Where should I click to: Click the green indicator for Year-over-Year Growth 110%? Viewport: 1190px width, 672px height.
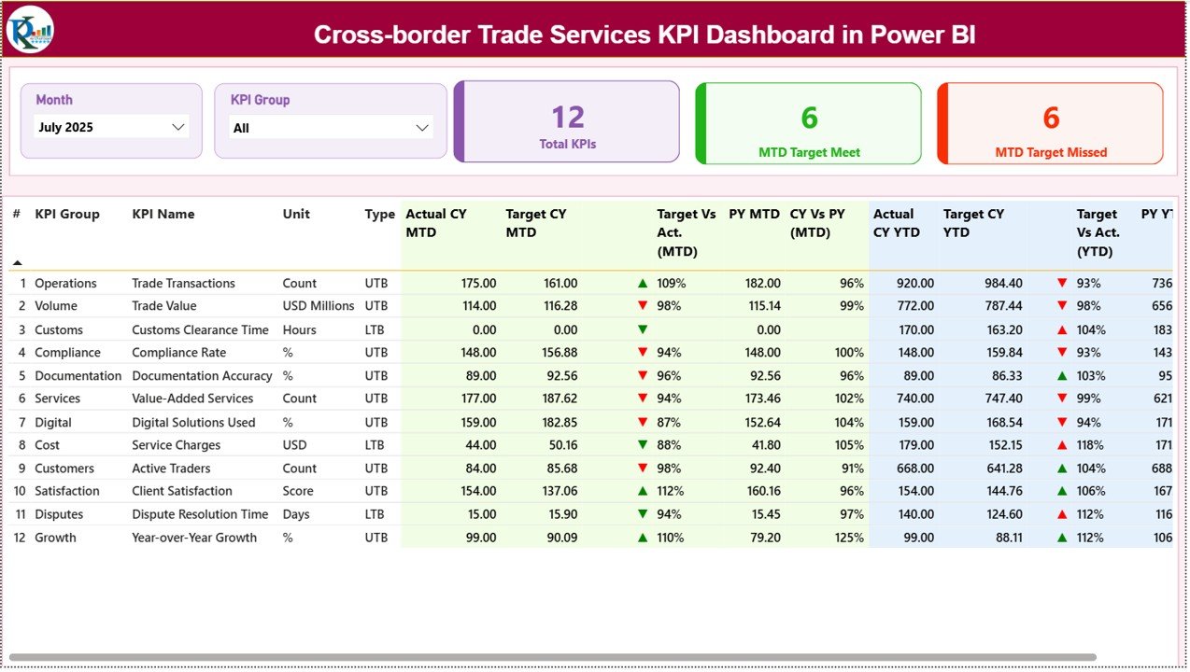click(x=643, y=537)
